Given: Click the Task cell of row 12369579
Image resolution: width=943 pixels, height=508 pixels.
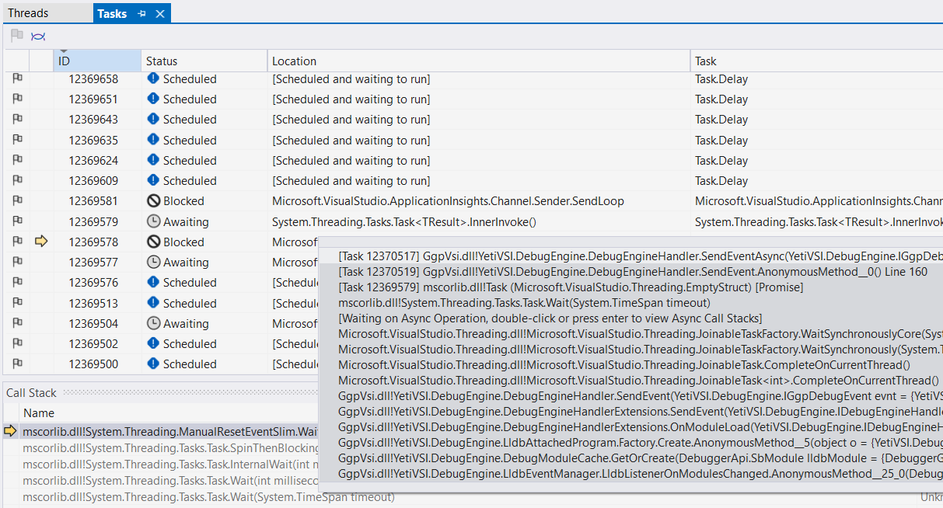Looking at the screenshot, I should click(819, 221).
